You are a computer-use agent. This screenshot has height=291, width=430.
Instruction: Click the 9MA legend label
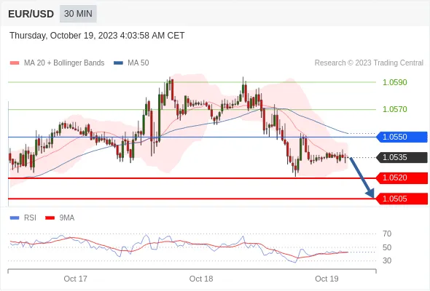pos(67,218)
